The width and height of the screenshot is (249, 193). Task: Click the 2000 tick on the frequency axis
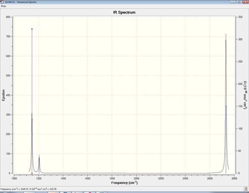coord(136,179)
